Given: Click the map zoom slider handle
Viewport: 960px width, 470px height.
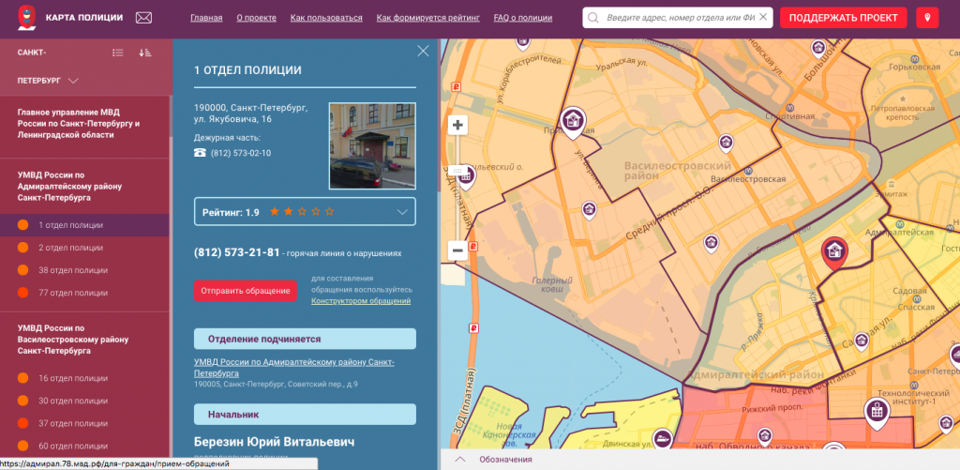Looking at the screenshot, I should pos(460,172).
